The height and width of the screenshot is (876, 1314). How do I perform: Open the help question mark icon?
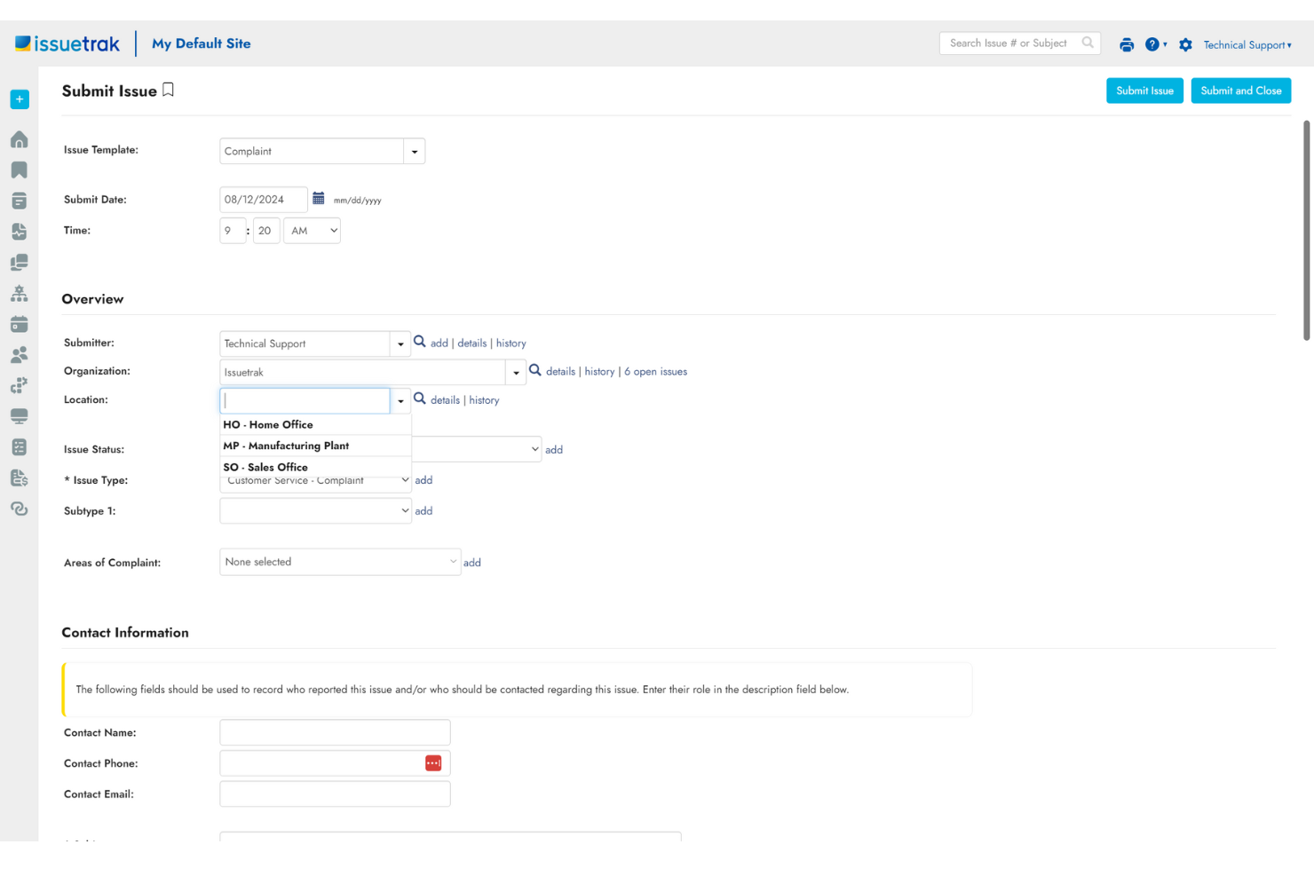(x=1152, y=43)
